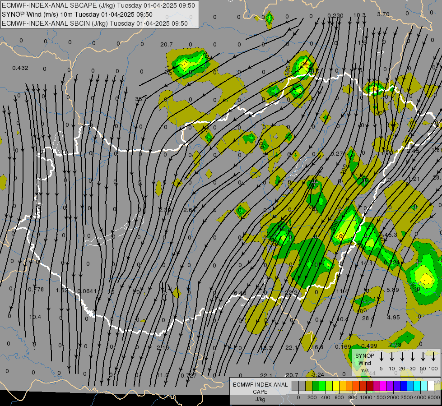Viewport: 442px width, 406px height.
Task: Click the 14.1 value on the map
Action: [367, 263]
